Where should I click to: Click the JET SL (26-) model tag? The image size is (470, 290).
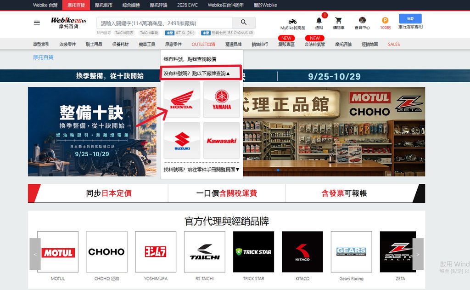point(180,33)
